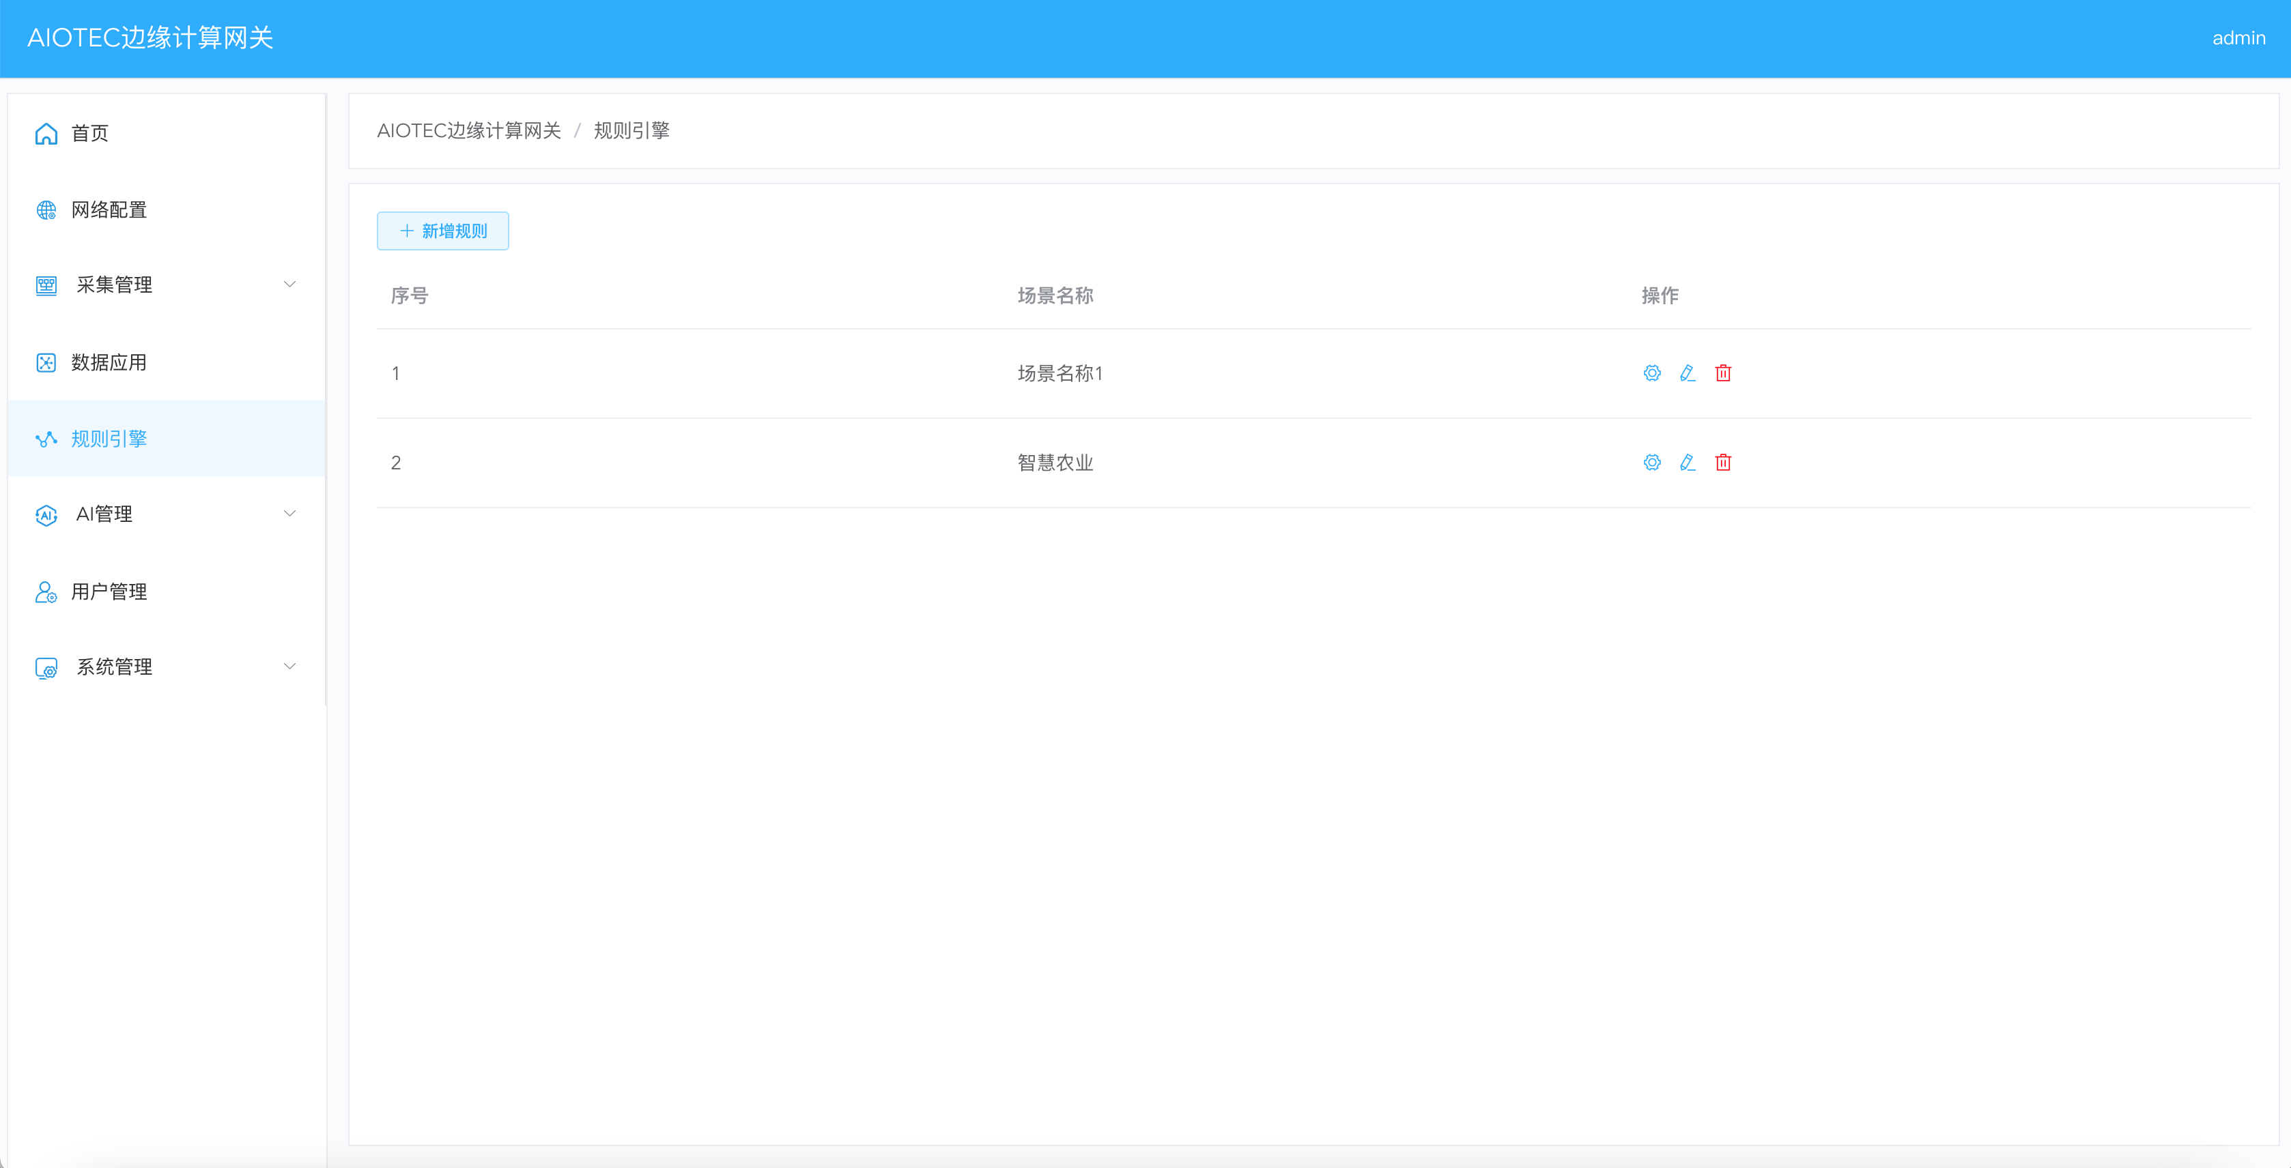This screenshot has height=1168, width=2291.
Task: Click the 新增规则 button
Action: pos(443,231)
